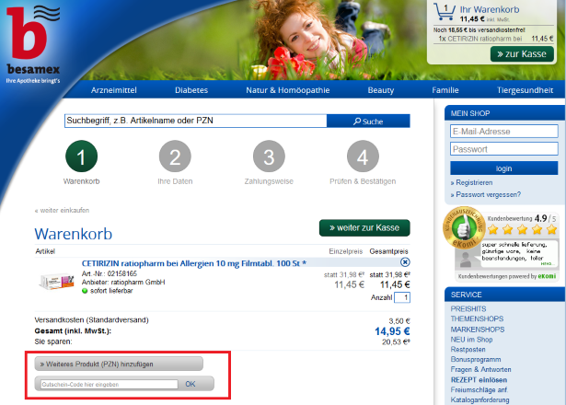Click the eKomi Kundenauszeichnung gold seal
Screen dimensions: 566x405
[x=465, y=227]
